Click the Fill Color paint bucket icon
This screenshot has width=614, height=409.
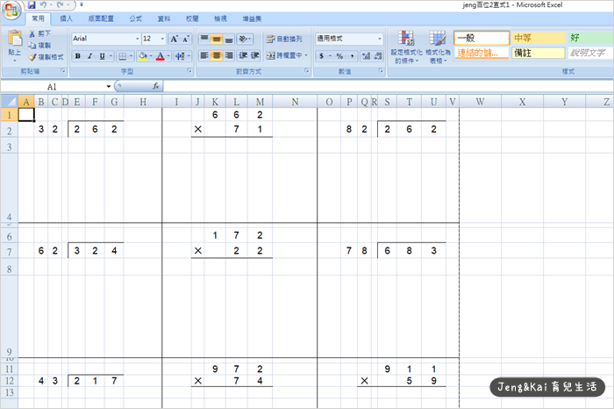[x=143, y=56]
